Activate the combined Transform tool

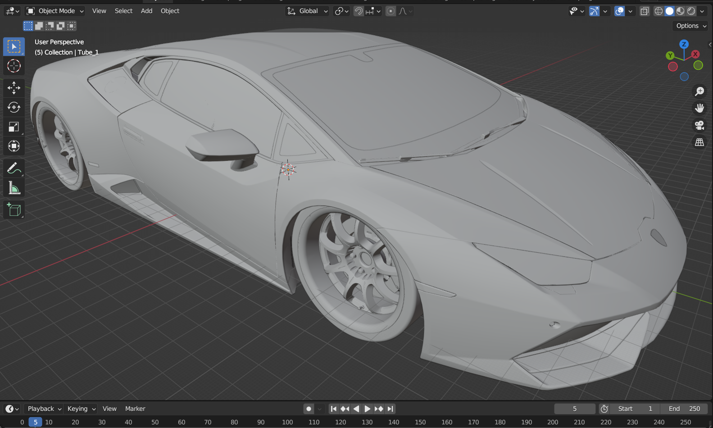pos(14,146)
